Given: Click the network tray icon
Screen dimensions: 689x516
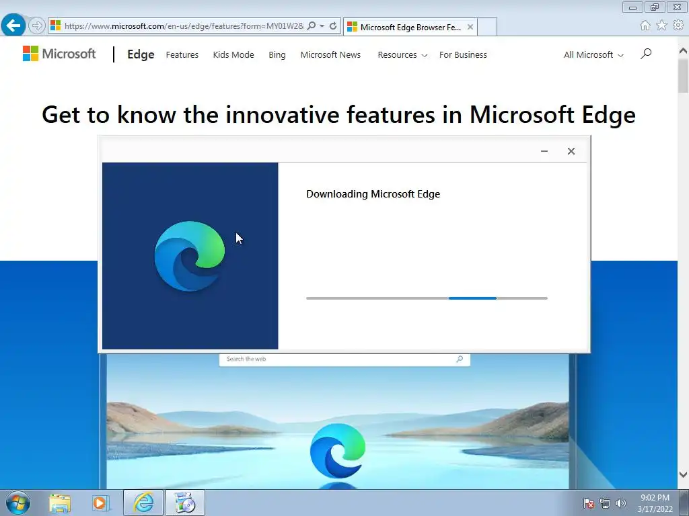Looking at the screenshot, I should (x=605, y=504).
